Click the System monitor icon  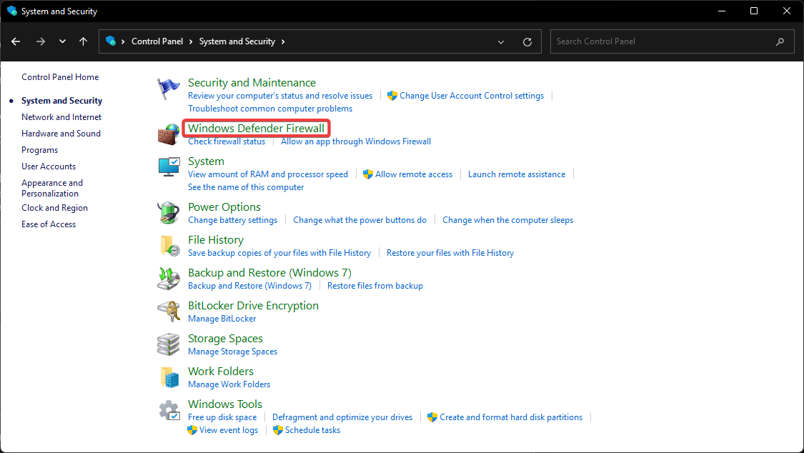168,167
